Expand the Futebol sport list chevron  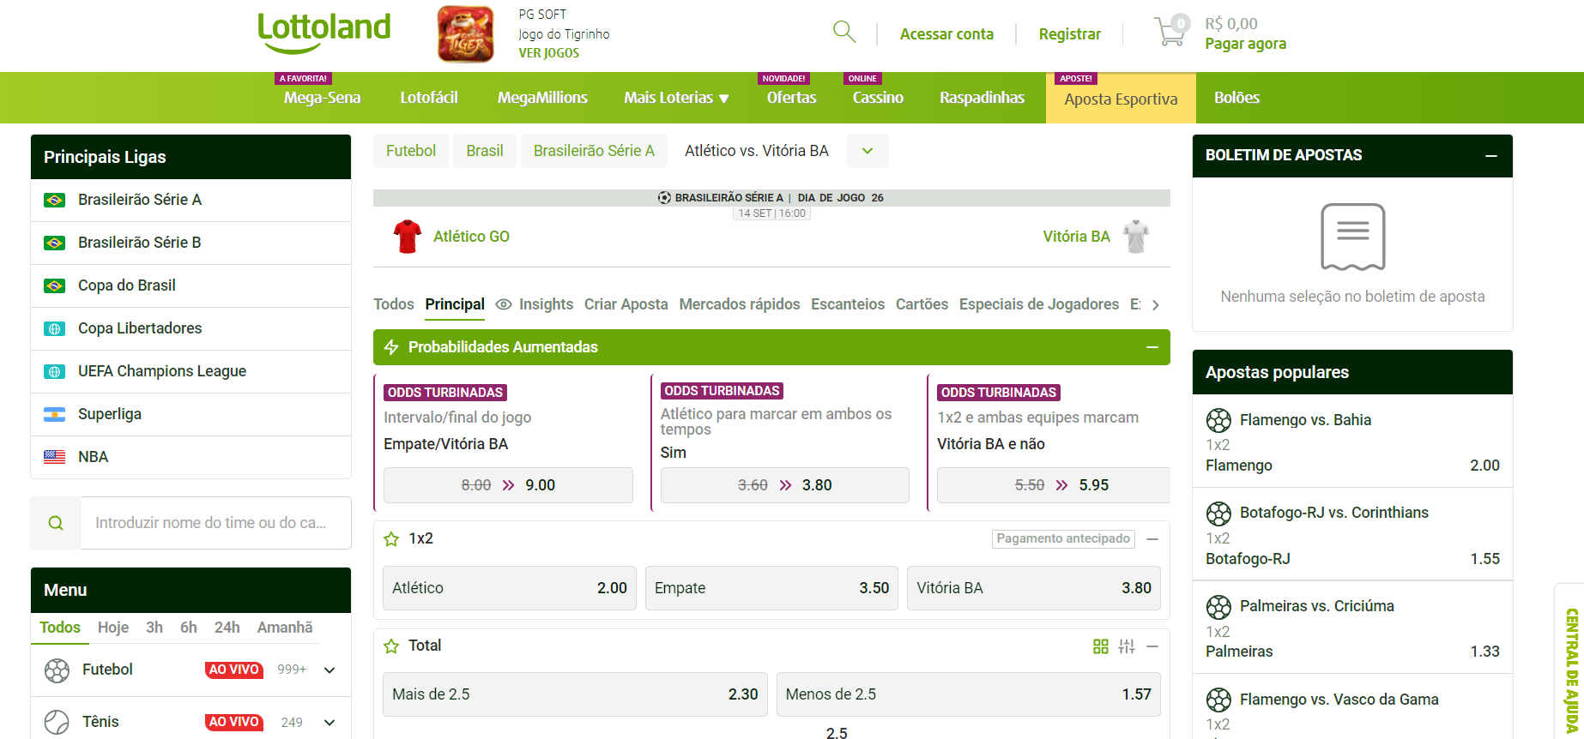(329, 670)
